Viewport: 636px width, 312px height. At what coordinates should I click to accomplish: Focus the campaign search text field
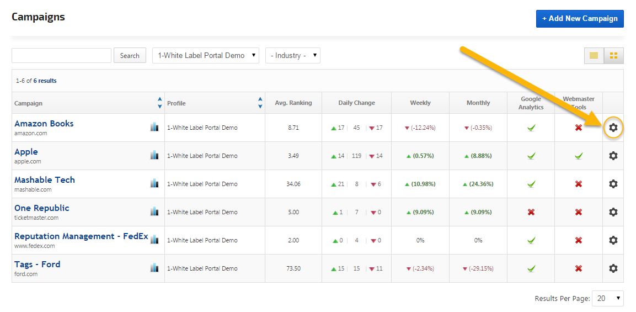click(61, 55)
